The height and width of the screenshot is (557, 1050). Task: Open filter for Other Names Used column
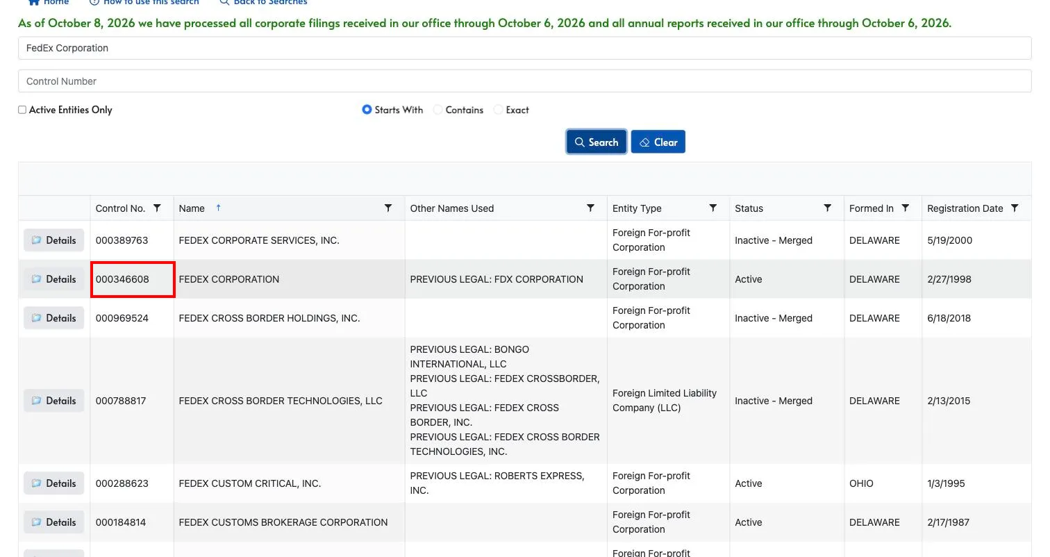[590, 208]
